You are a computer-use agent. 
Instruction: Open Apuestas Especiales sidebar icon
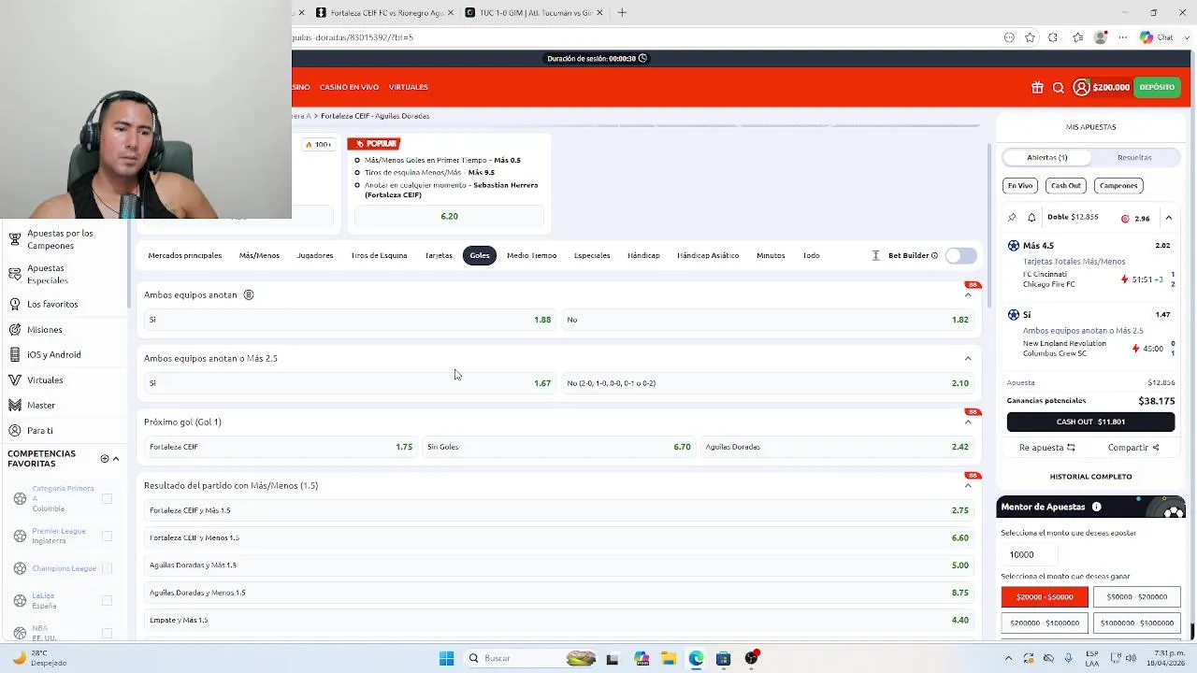point(15,274)
